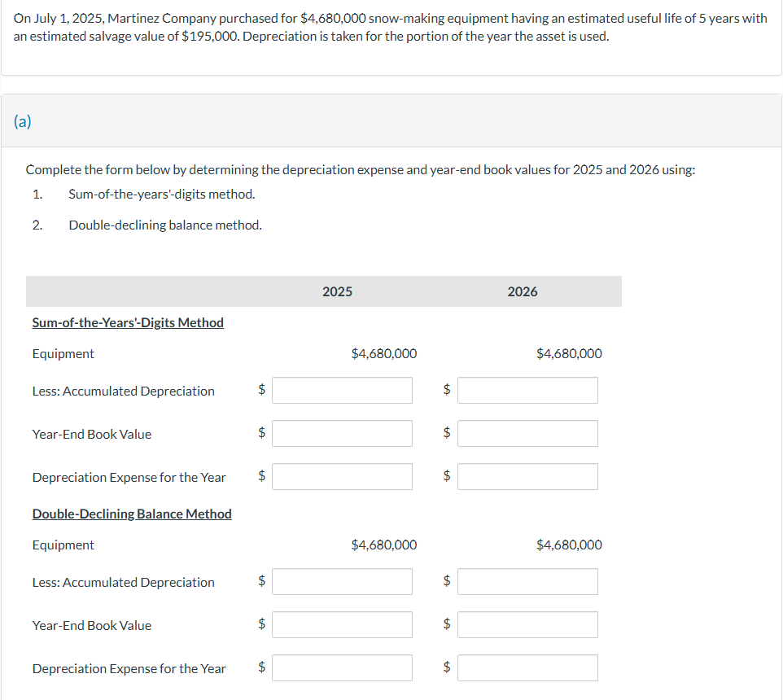
Task: Click the 2025 Year-End Book Value field under Sum-of-Years
Action: pos(342,433)
